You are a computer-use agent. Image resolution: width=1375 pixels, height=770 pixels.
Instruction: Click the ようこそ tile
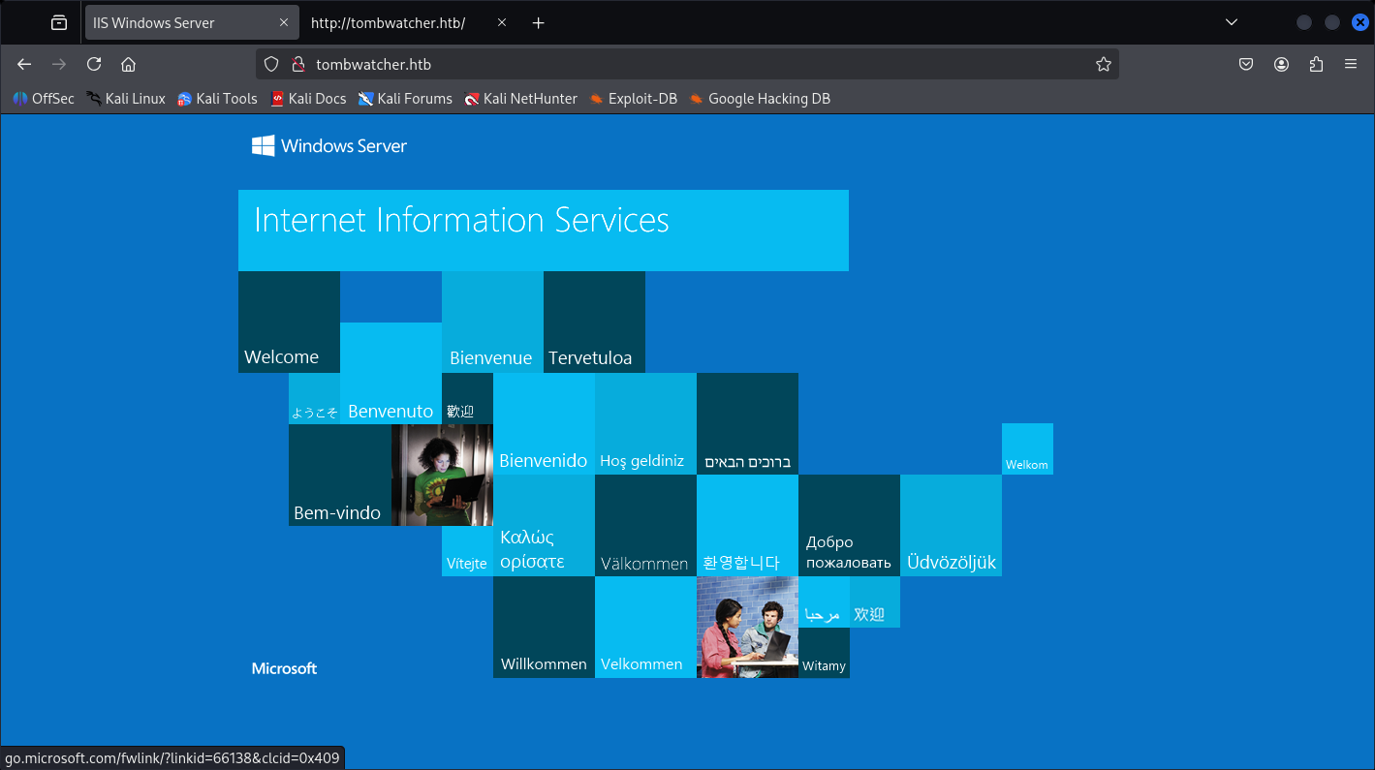coord(314,398)
